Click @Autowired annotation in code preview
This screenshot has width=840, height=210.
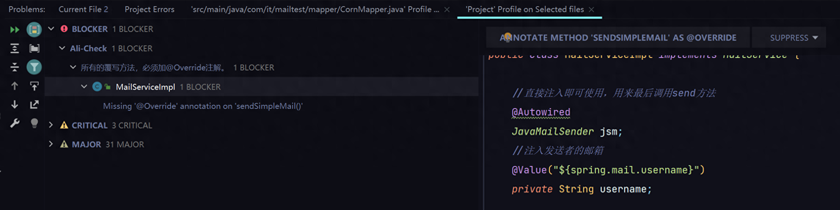[541, 112]
